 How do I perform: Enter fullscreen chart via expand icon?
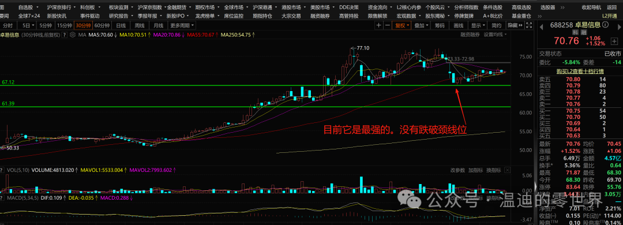529,25
